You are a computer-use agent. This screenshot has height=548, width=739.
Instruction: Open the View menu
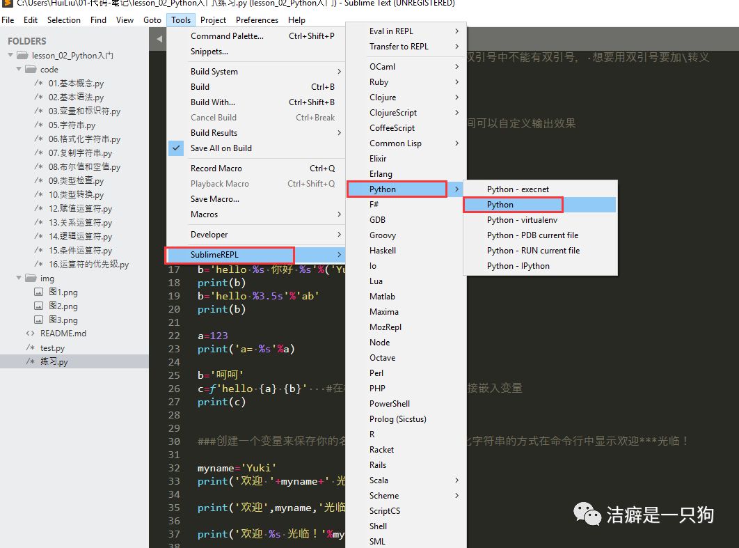pos(125,19)
